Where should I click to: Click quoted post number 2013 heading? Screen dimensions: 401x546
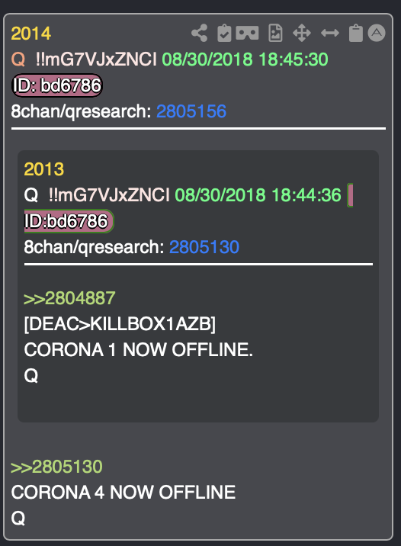(44, 169)
